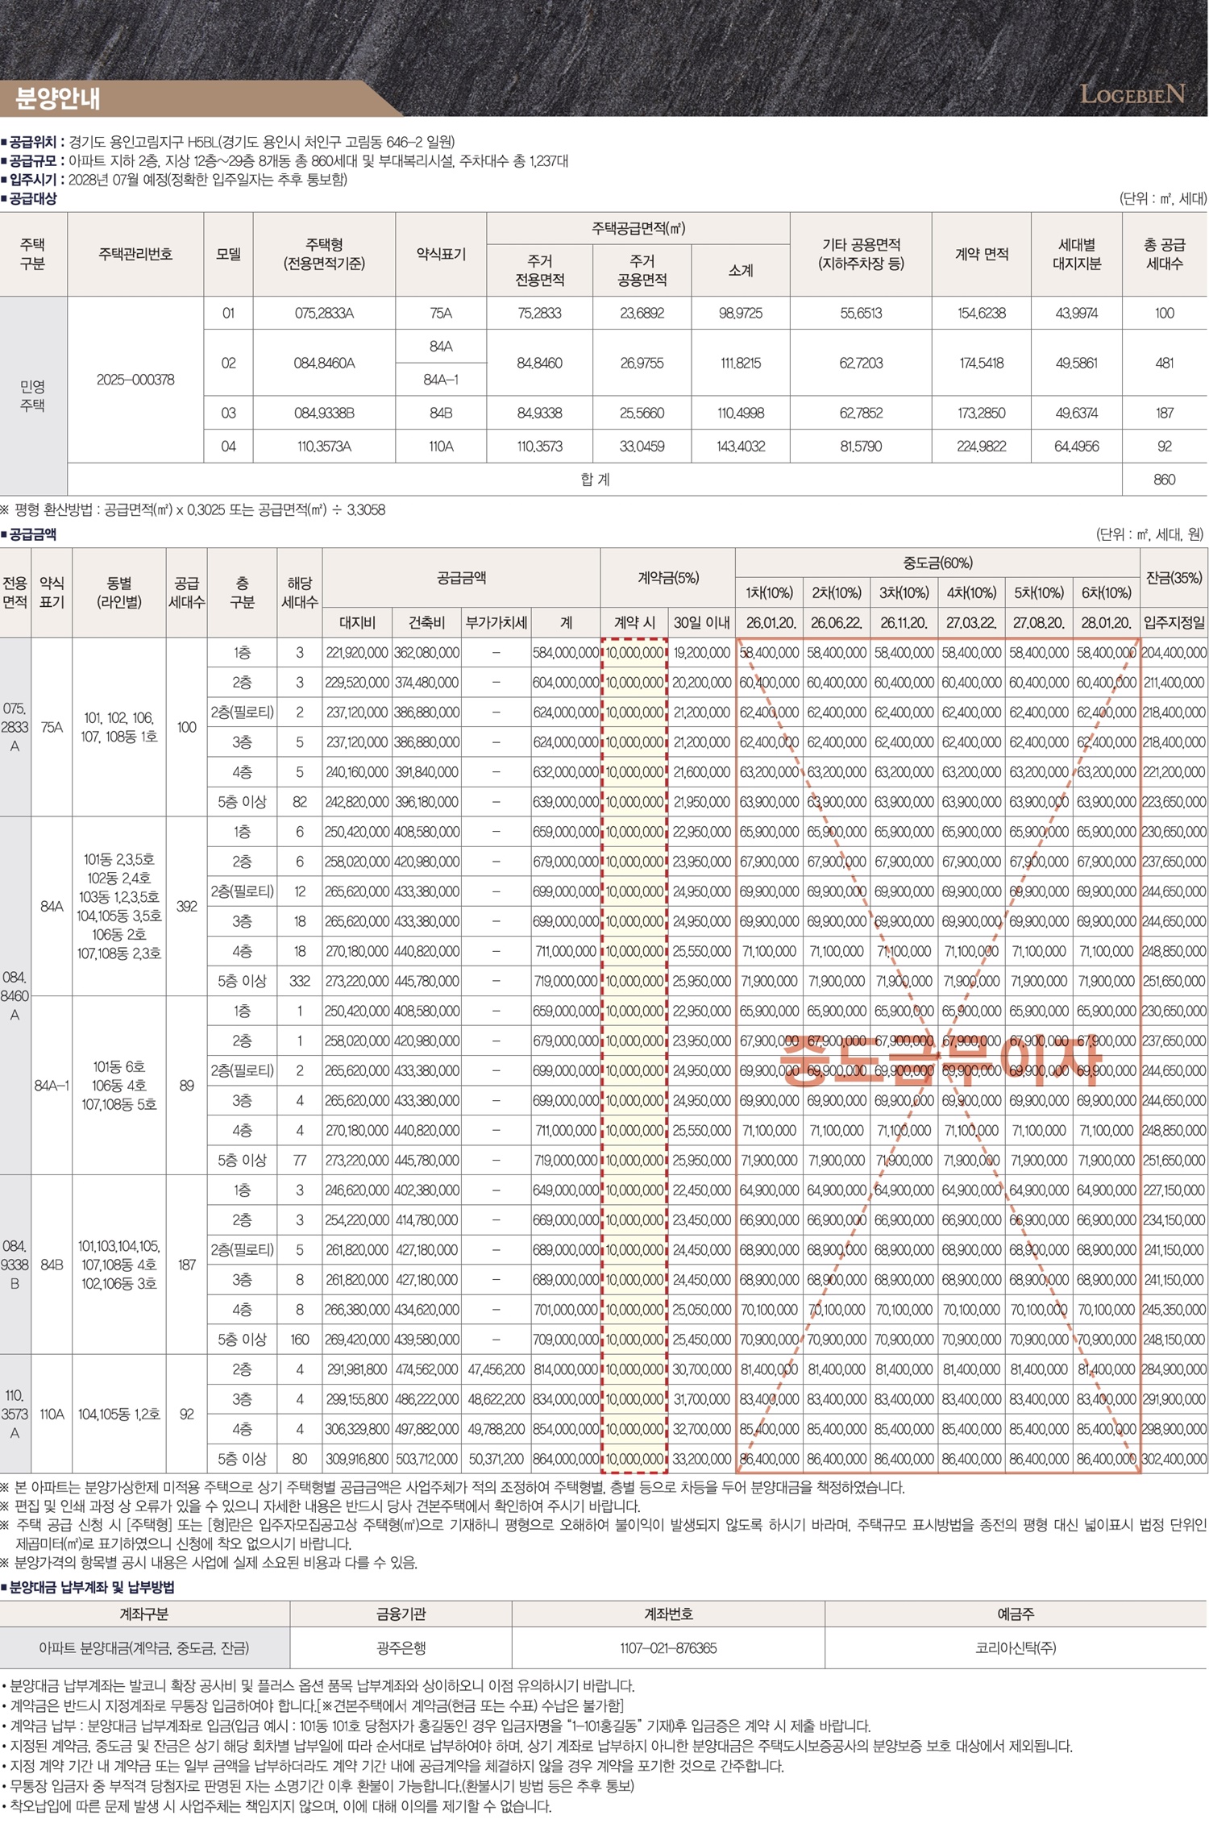Click the 공급금액 section heading

32,534
